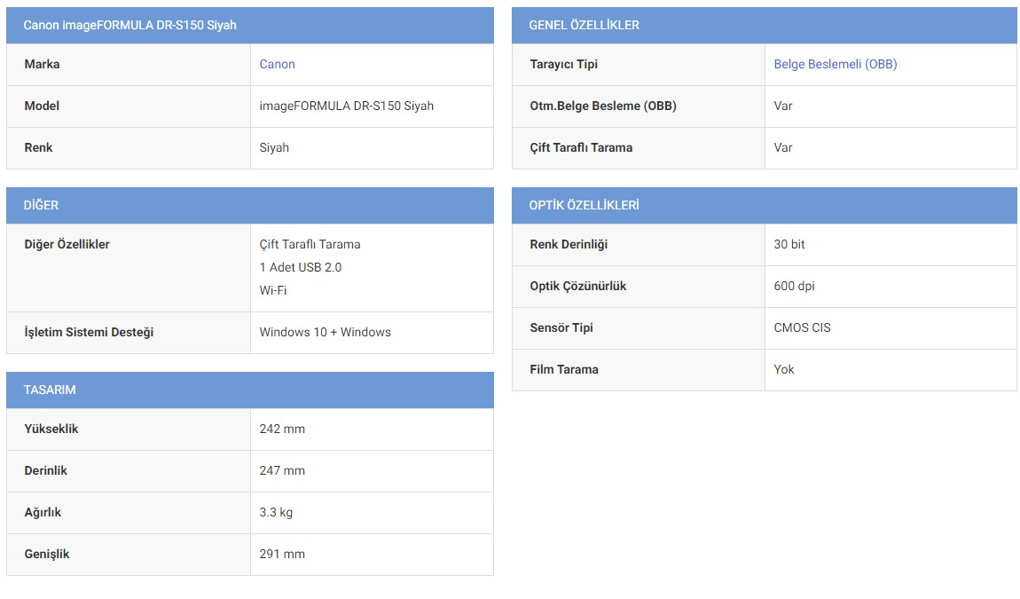
Task: Open the Canon brand link
Action: point(277,65)
